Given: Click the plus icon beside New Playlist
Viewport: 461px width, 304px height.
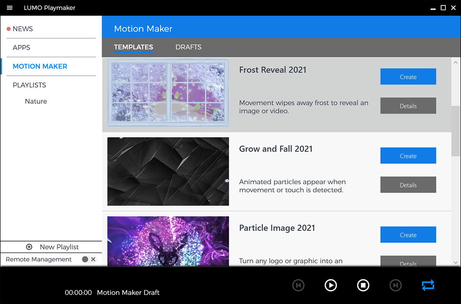Looking at the screenshot, I should pos(29,247).
